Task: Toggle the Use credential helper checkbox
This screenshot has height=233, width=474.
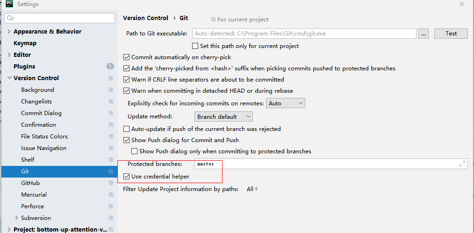Action: pos(126,177)
